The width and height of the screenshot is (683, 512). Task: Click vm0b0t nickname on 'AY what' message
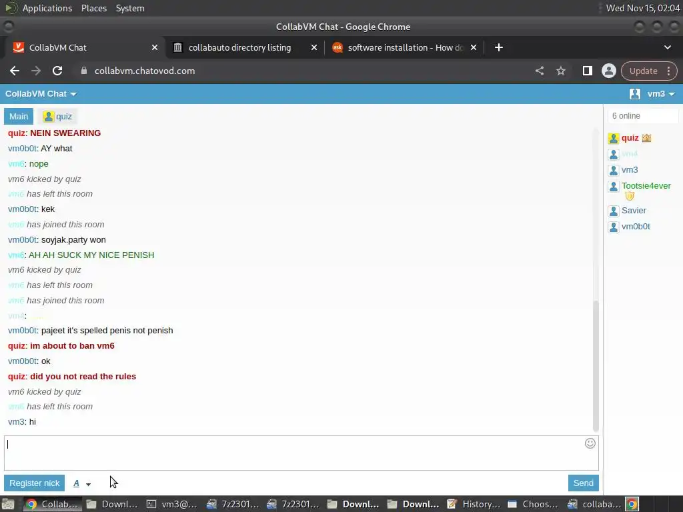pos(22,149)
